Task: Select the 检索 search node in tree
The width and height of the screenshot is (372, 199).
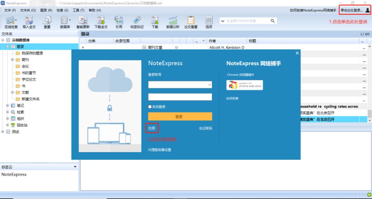Action: click(20, 112)
